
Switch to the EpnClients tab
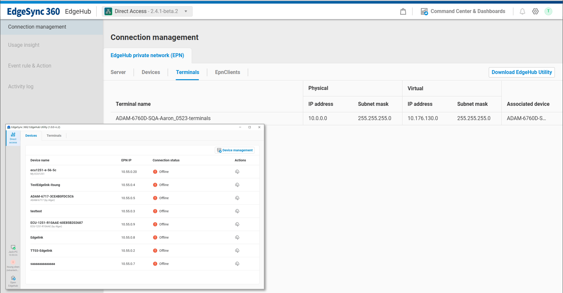click(x=227, y=72)
